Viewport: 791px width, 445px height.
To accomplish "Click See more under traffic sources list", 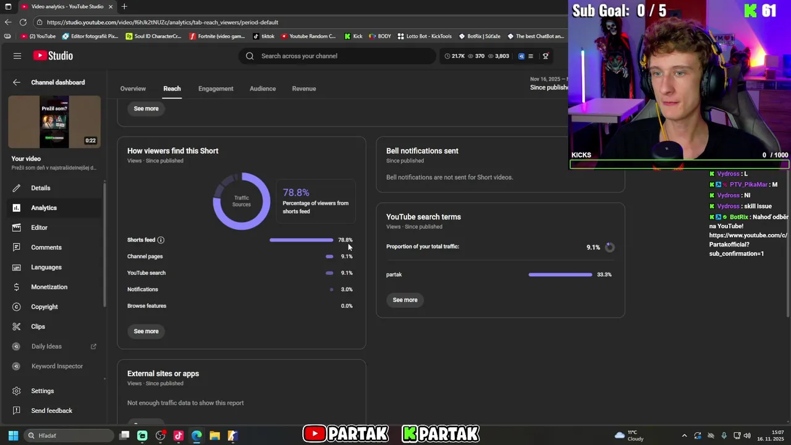I will click(x=146, y=331).
